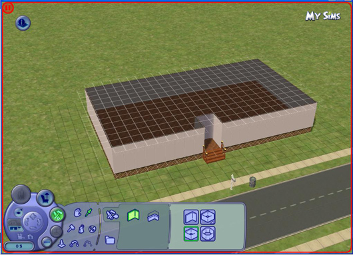
Task: Select the Build mode button
Action: (57, 214)
